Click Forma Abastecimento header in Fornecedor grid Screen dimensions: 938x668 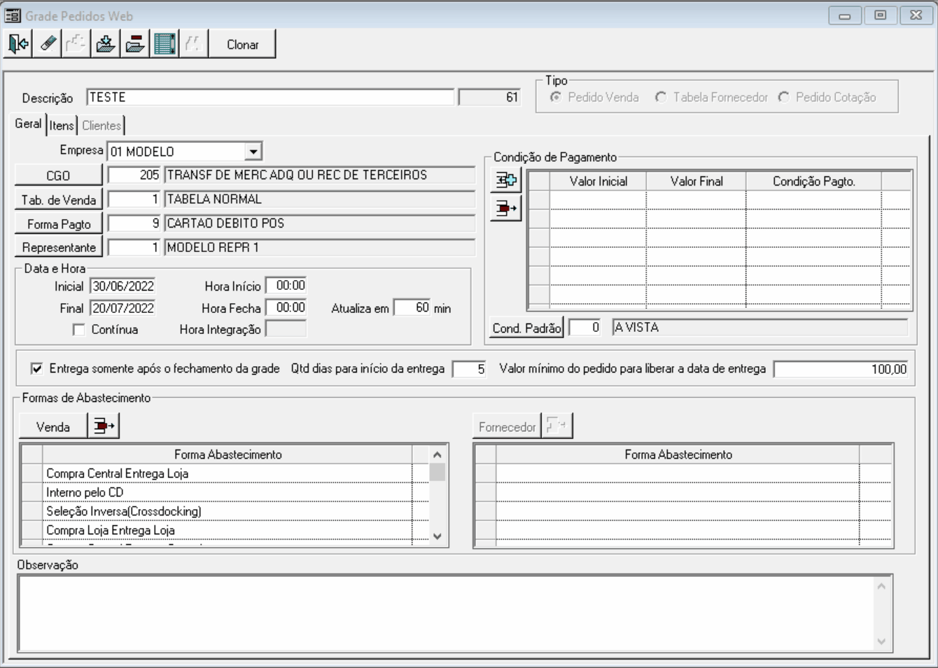[678, 454]
